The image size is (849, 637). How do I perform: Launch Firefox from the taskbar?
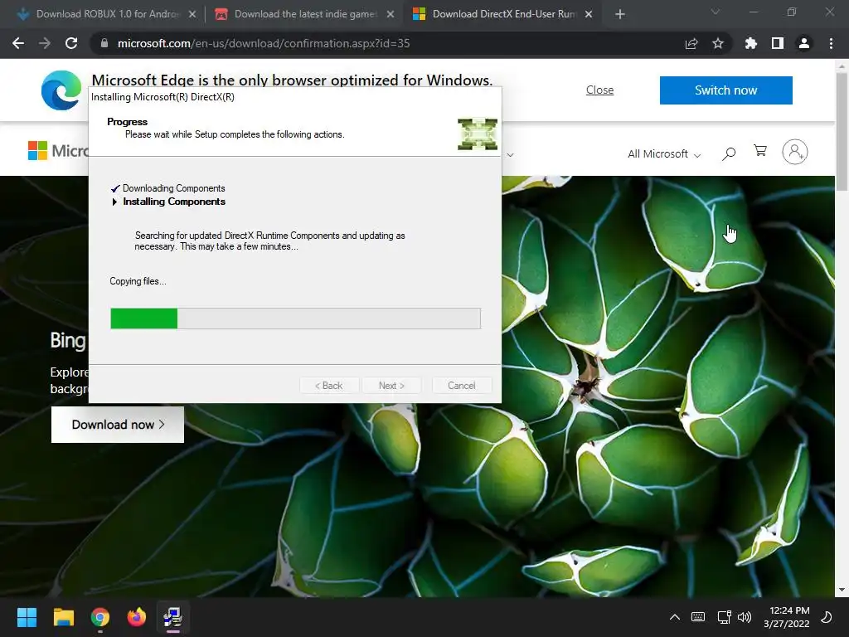coord(137,617)
